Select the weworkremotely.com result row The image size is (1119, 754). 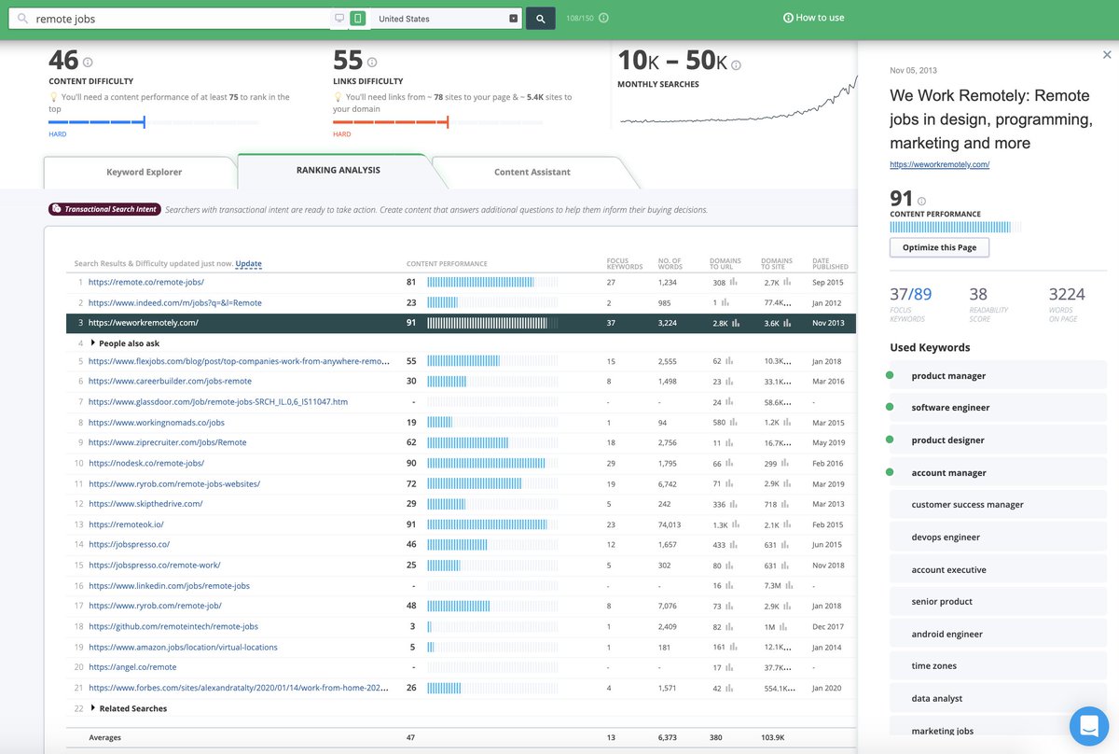pos(461,323)
